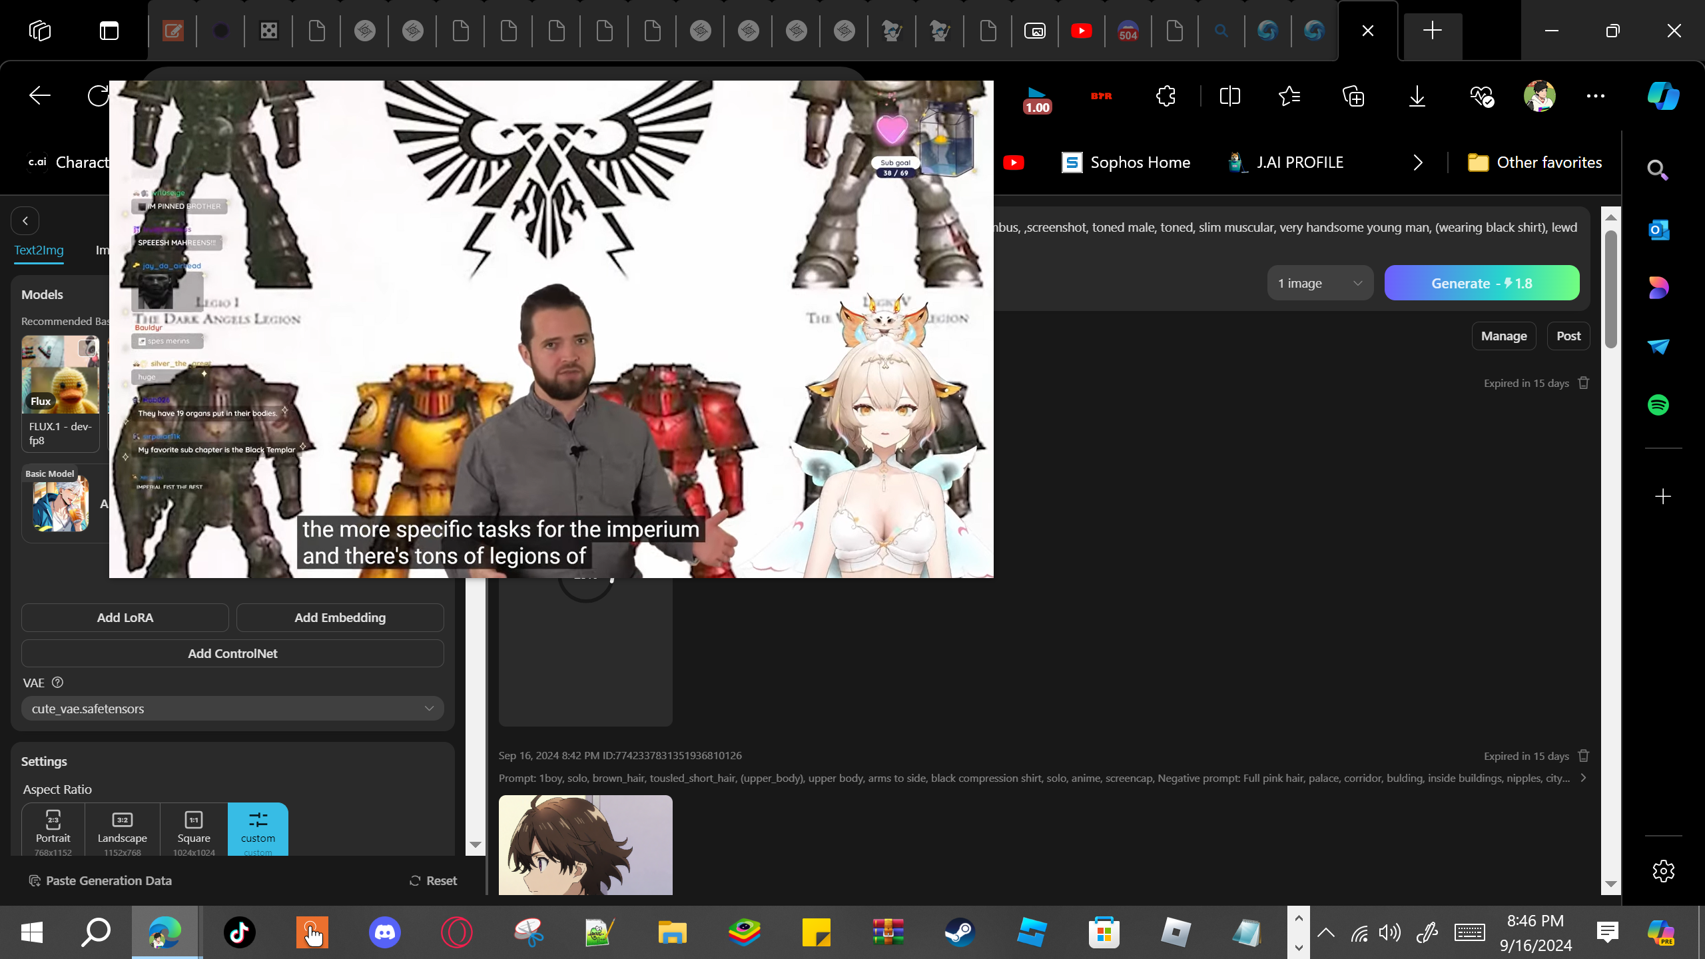This screenshot has width=1705, height=959.
Task: Open the Windows Start menu
Action: 31,932
